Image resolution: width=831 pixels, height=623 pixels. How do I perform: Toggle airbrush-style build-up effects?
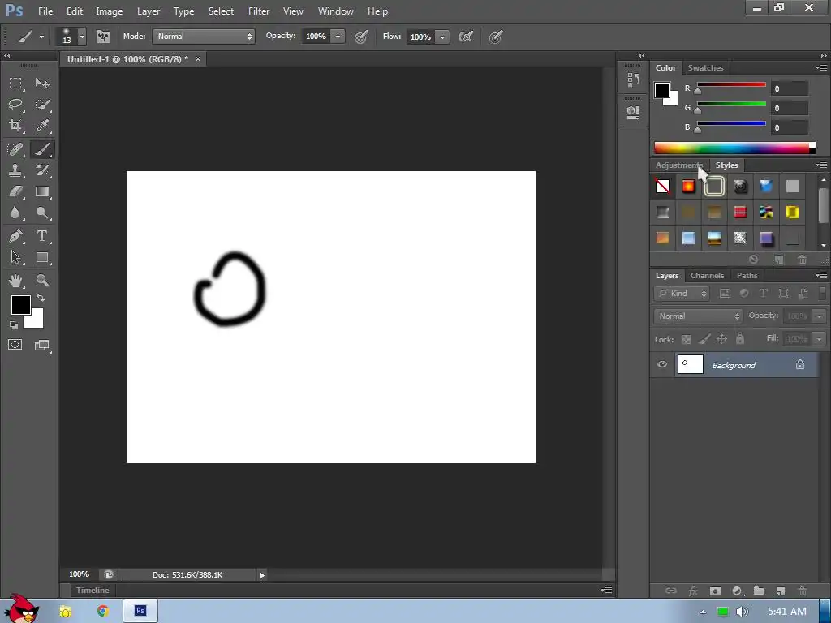[465, 37]
